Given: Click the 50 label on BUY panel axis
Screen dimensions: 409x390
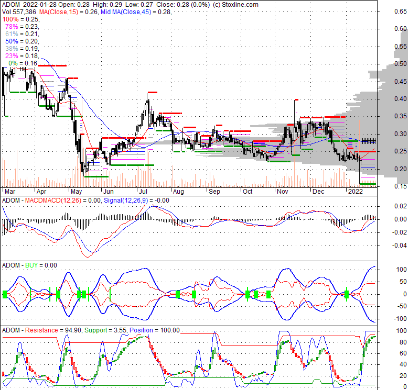Looking at the screenshot, I should (403, 282).
